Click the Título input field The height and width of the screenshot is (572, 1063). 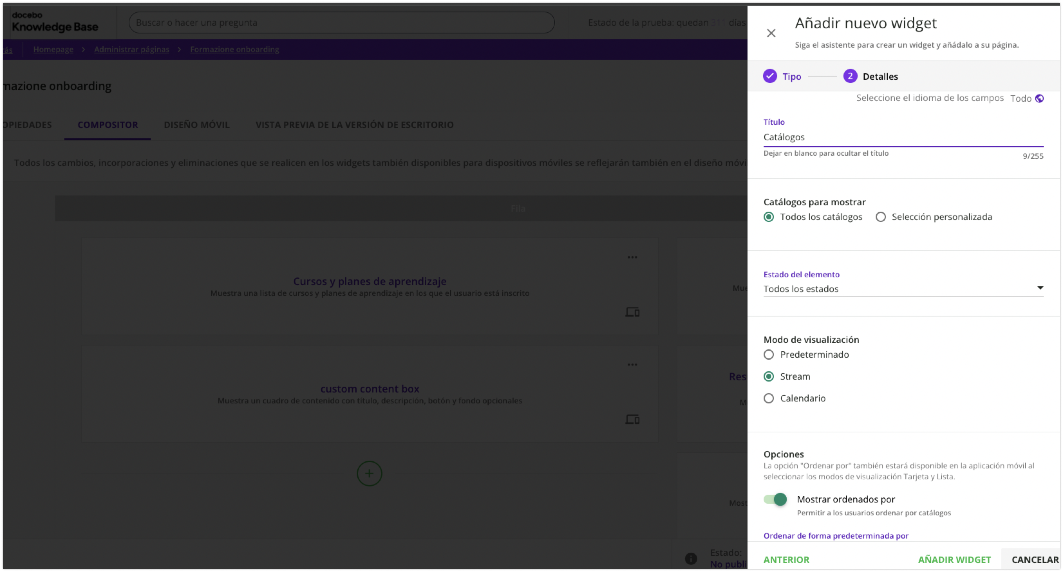point(903,137)
